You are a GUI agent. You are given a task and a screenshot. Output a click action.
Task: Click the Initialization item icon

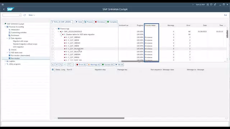(10, 30)
